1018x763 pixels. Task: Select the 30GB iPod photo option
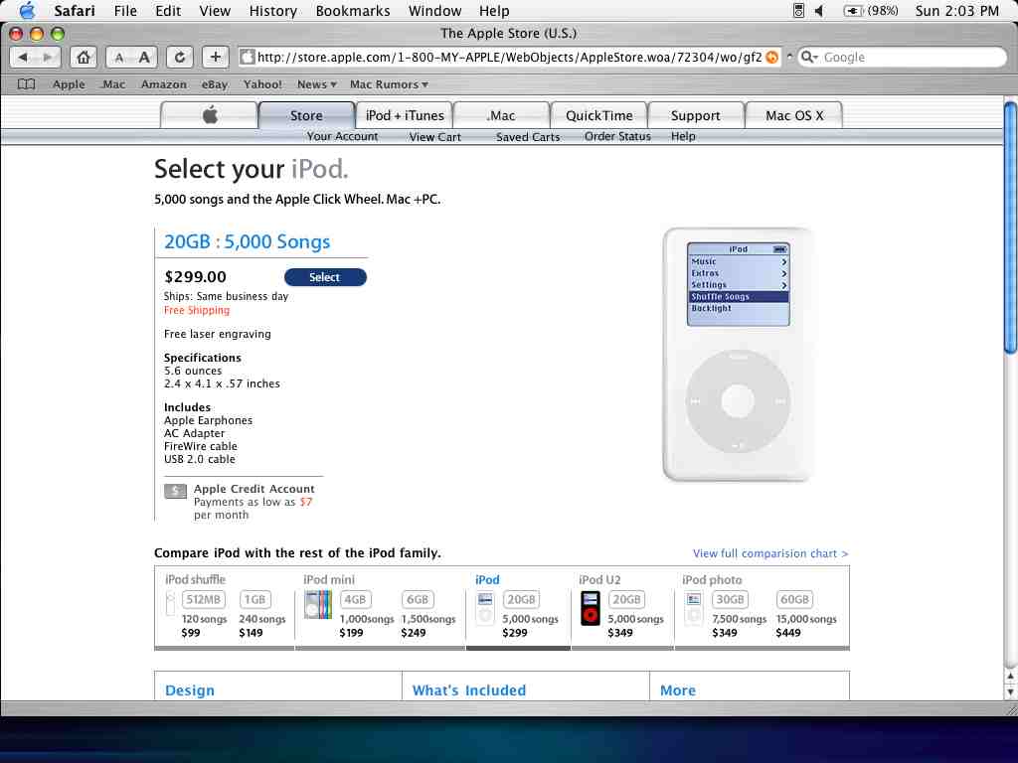730,599
